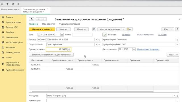The image size is (182, 102).
Task: Navigate back with left arrow
Action: click(x=38, y=19)
